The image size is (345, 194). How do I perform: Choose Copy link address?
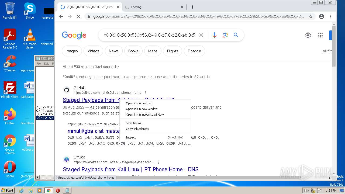pos(155,129)
